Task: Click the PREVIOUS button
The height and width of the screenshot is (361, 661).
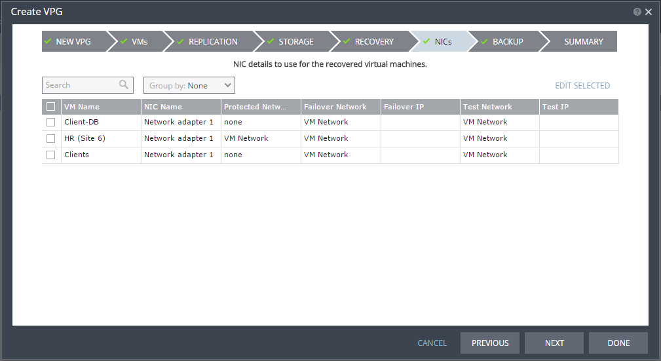Action: 490,343
